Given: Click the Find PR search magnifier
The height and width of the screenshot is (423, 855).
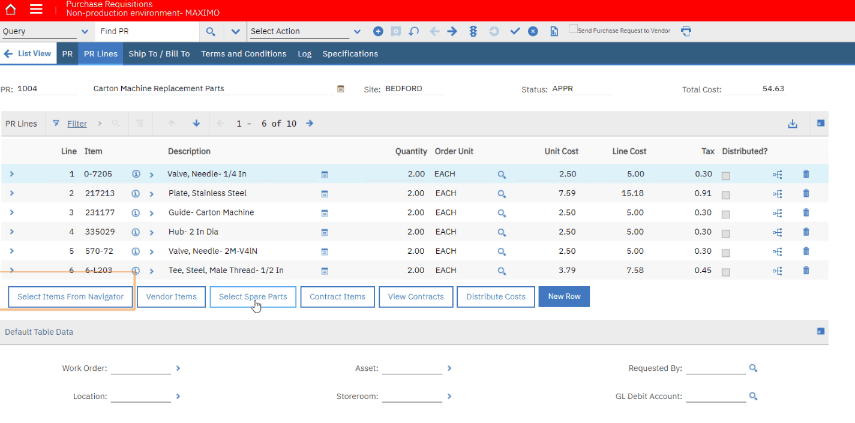Looking at the screenshot, I should point(211,31).
